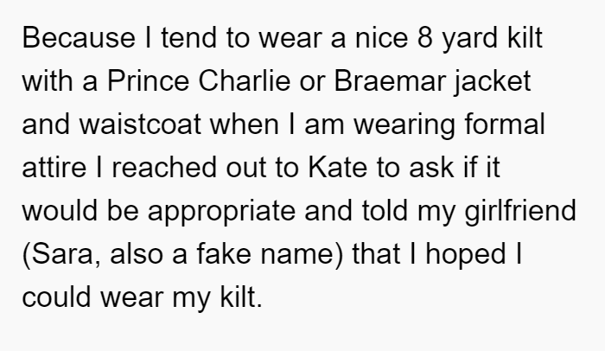
Task: Click the word 'girlfriend' in the paragraph
Action: [520, 212]
